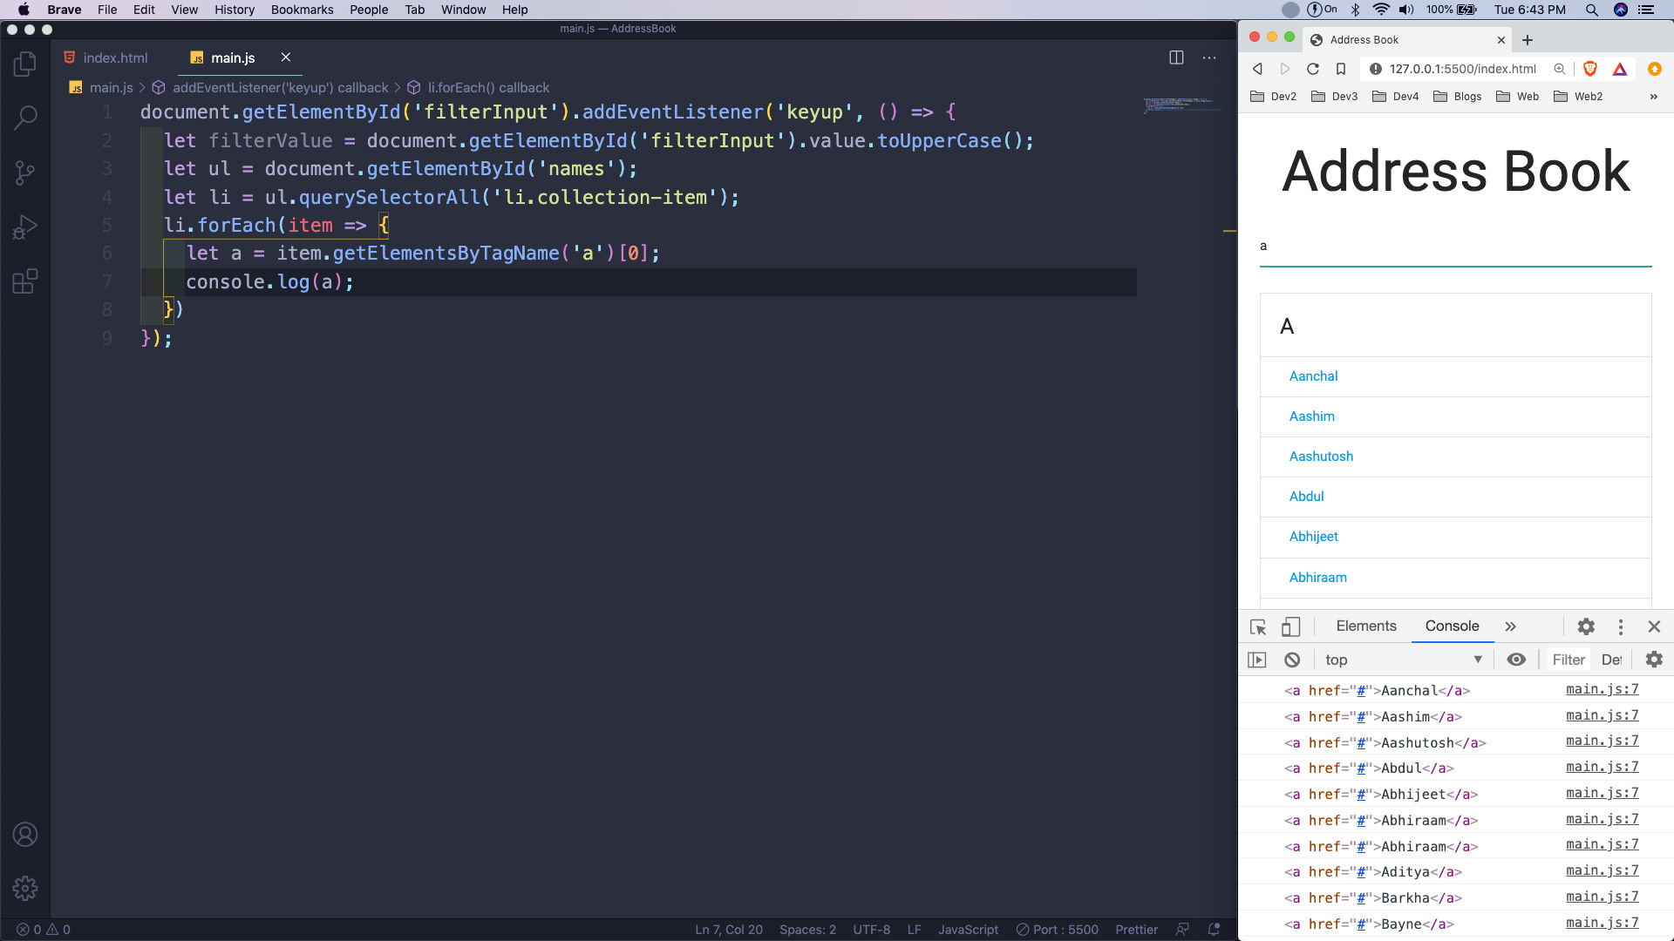Image resolution: width=1674 pixels, height=941 pixels.
Task: Click the Aashim contact link
Action: [x=1311, y=416]
